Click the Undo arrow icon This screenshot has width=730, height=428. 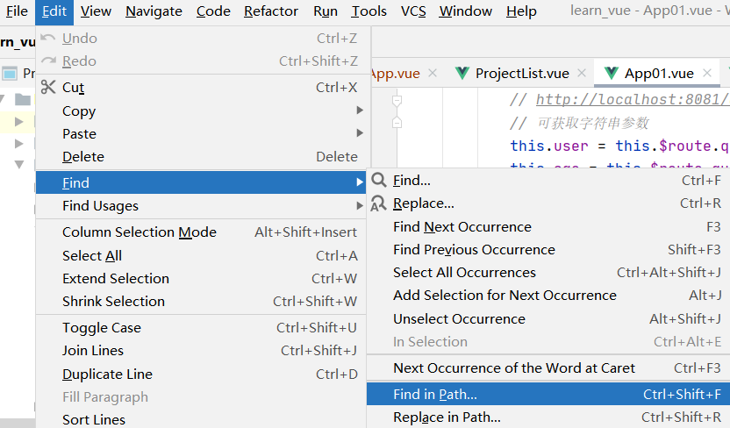pyautogui.click(x=48, y=39)
